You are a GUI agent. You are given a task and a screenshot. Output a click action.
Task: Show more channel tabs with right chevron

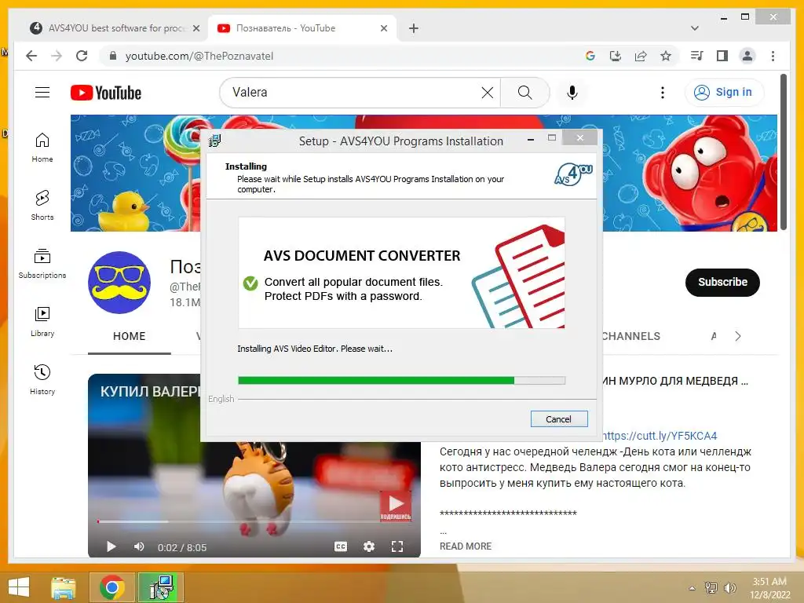point(738,336)
